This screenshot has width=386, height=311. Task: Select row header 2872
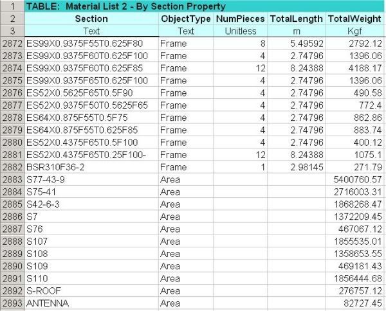tap(12, 44)
